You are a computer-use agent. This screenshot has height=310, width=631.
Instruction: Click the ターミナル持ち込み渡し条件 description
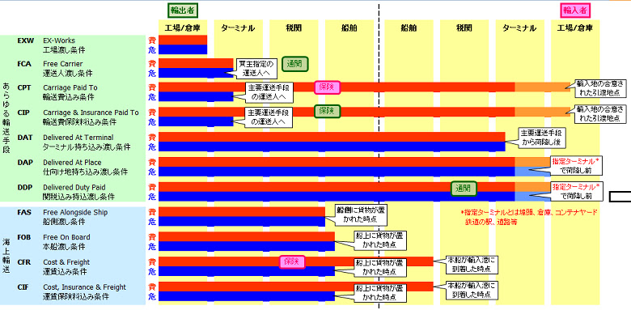87,147
